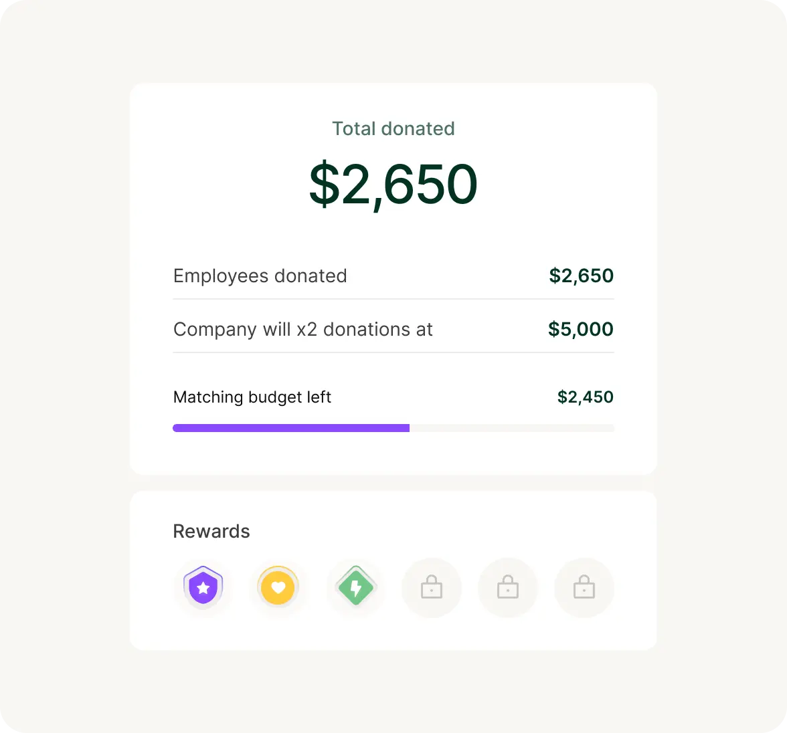The height and width of the screenshot is (733, 787).
Task: Click the Rewards section heading
Action: [x=211, y=531]
